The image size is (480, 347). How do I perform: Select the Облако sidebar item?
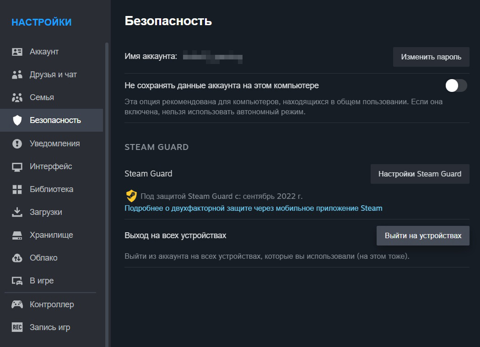click(x=51, y=258)
